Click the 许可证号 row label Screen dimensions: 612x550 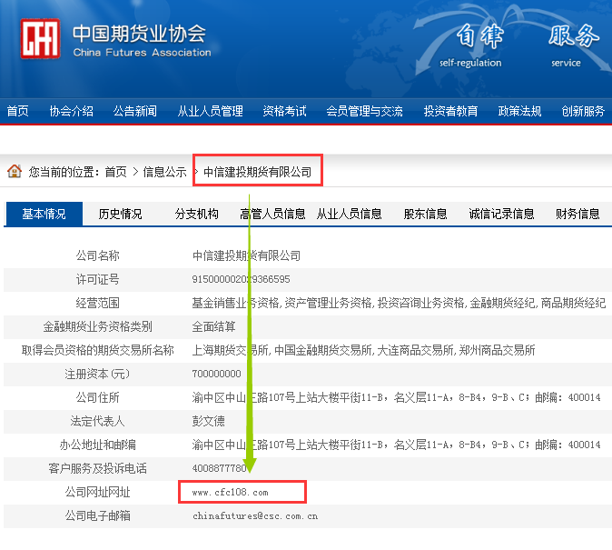click(97, 279)
